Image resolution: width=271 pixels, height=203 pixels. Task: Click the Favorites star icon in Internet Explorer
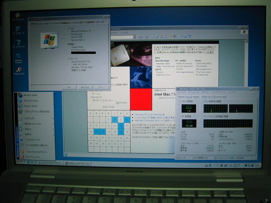click(x=171, y=36)
